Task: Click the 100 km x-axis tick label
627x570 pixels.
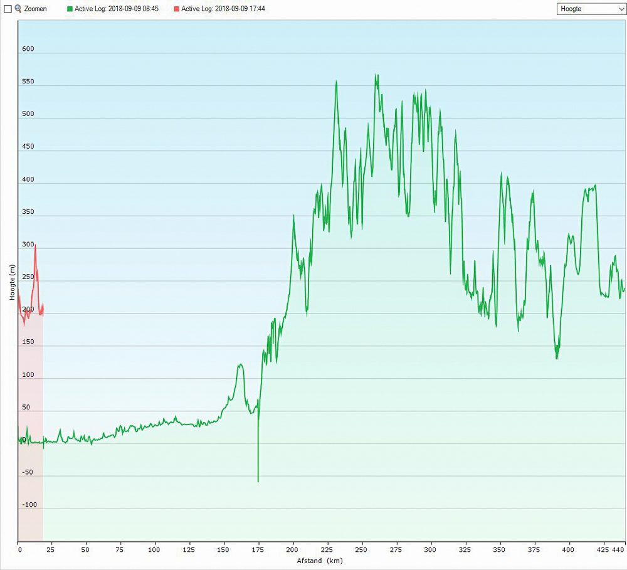Action: tap(154, 549)
